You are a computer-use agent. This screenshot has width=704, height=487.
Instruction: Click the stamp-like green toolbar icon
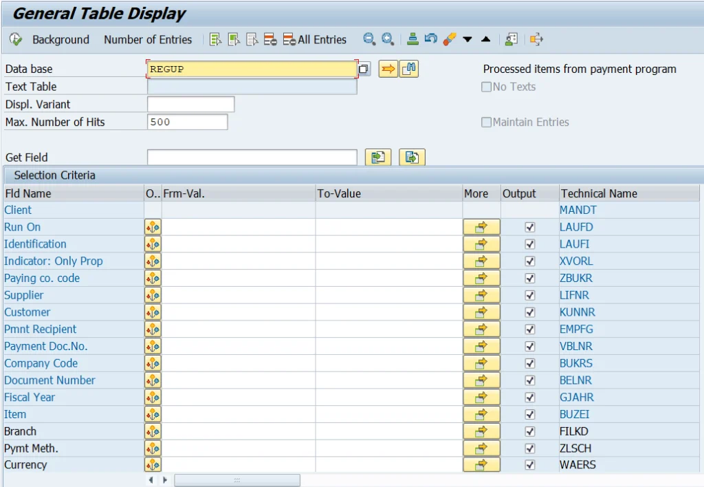click(412, 39)
